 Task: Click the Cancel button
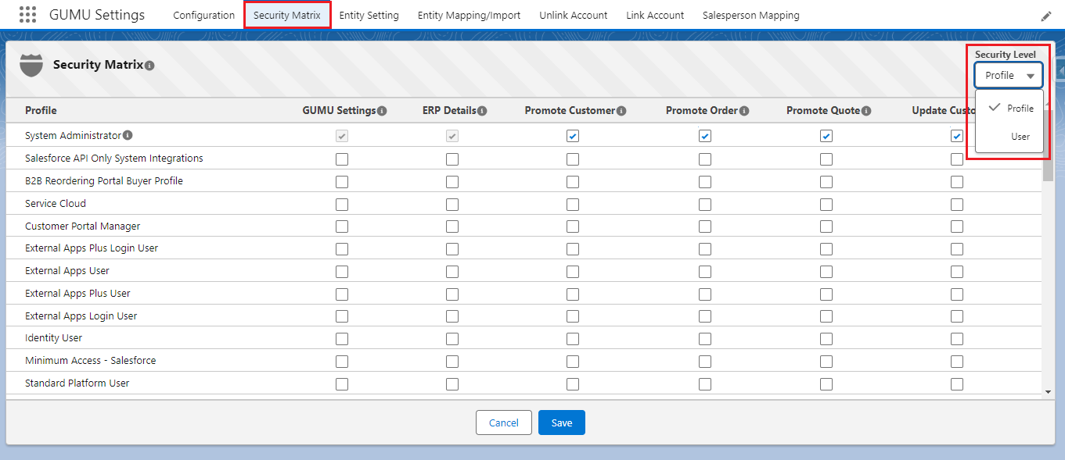tap(503, 423)
